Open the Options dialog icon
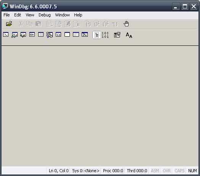Viewport: 200px width, 176px height. (117, 35)
